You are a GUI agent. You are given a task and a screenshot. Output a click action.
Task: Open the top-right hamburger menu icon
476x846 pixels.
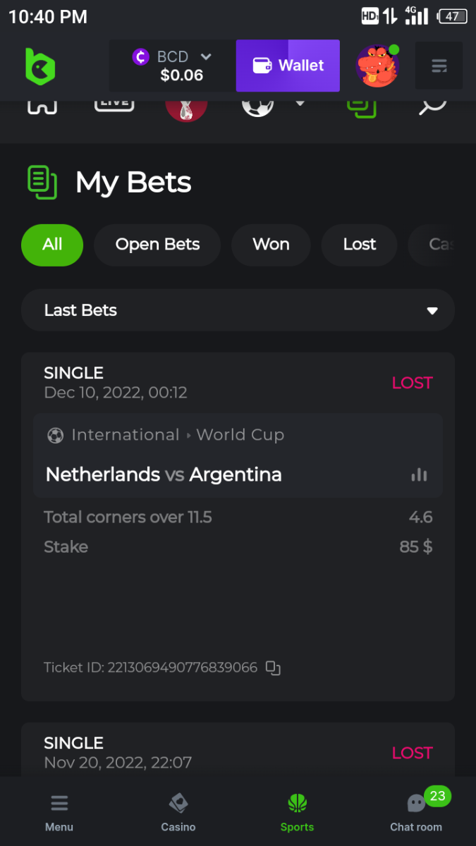click(x=439, y=66)
